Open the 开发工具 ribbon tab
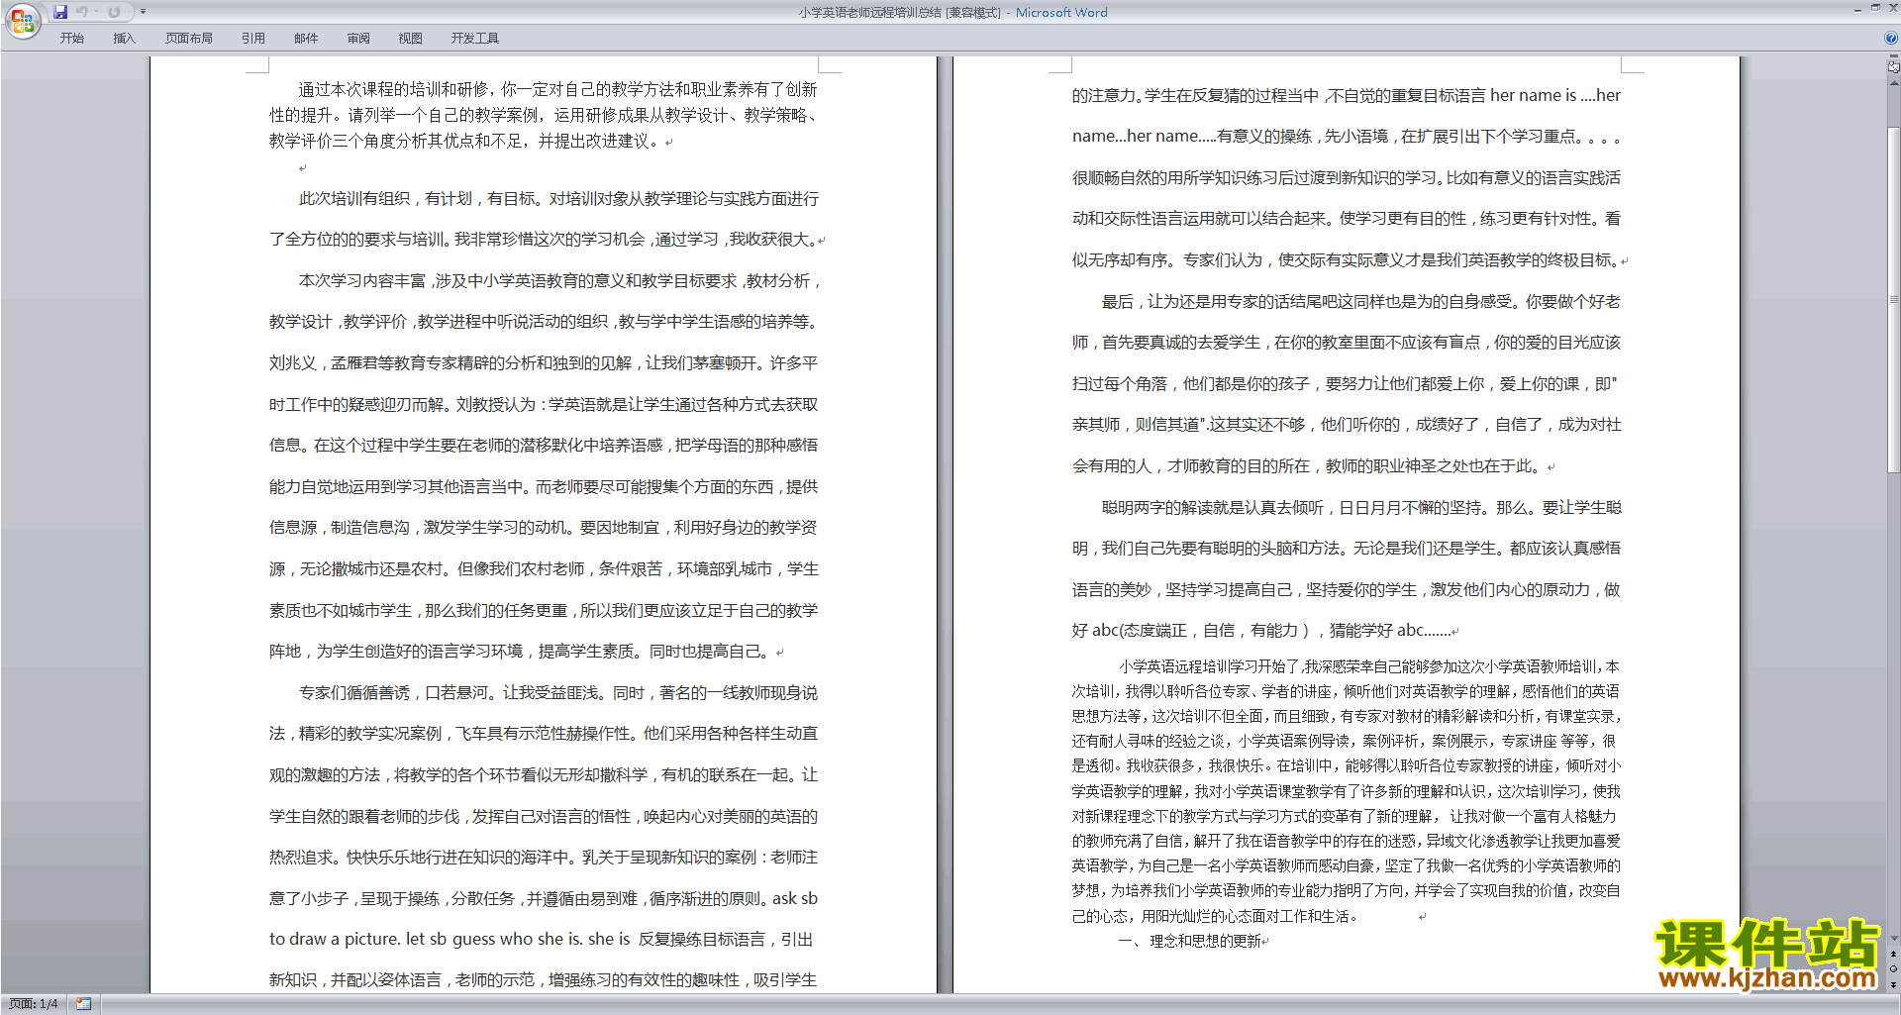1901x1015 pixels. coord(475,39)
